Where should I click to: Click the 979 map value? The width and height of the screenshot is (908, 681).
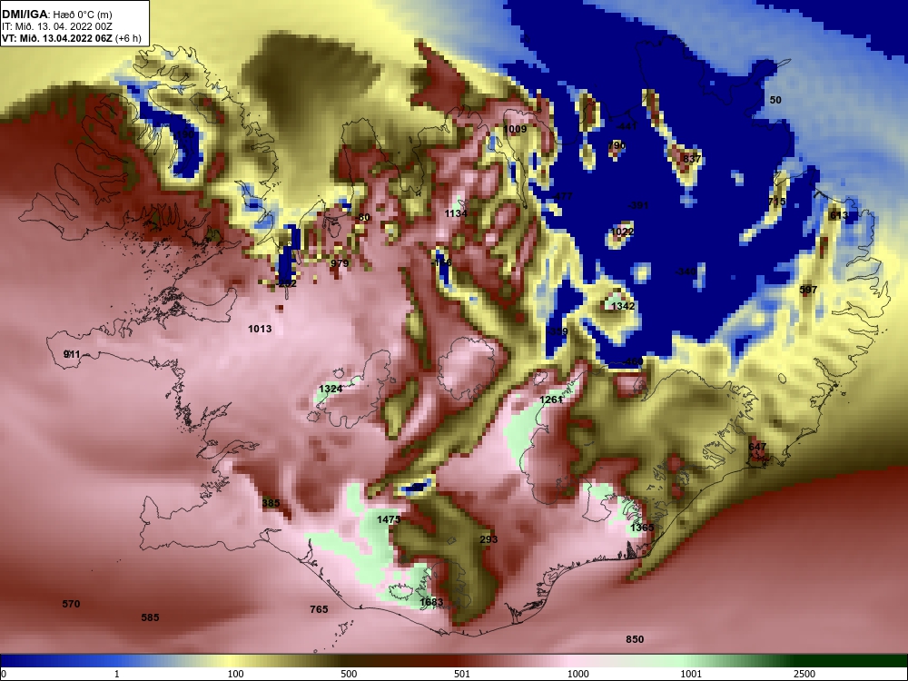click(340, 263)
